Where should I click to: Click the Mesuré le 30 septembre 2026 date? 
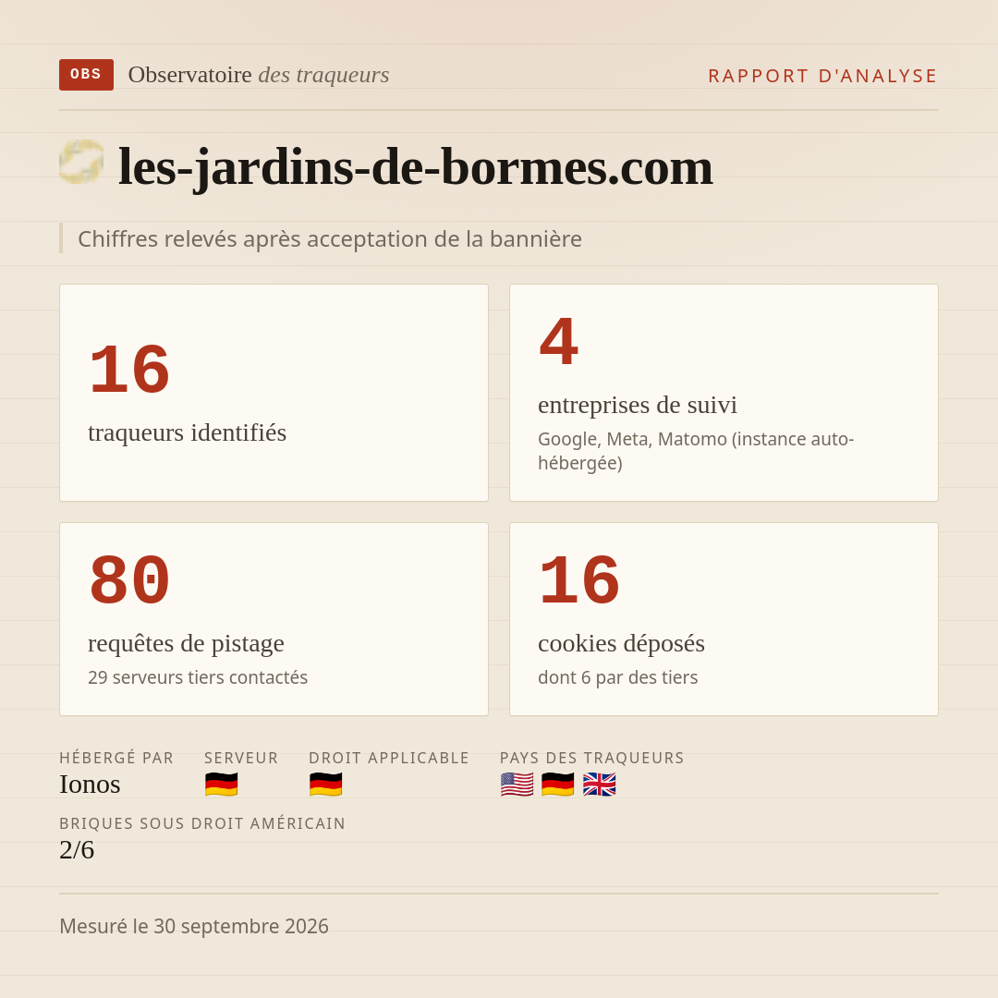pyautogui.click(x=194, y=926)
